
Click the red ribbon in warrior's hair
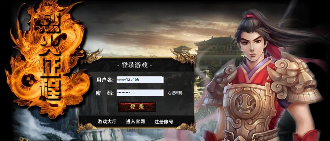(x=250, y=16)
